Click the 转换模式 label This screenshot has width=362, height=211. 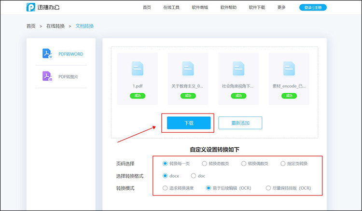(125, 188)
